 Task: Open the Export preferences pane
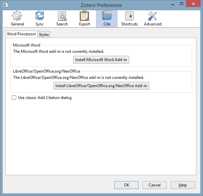pyautogui.click(x=84, y=19)
